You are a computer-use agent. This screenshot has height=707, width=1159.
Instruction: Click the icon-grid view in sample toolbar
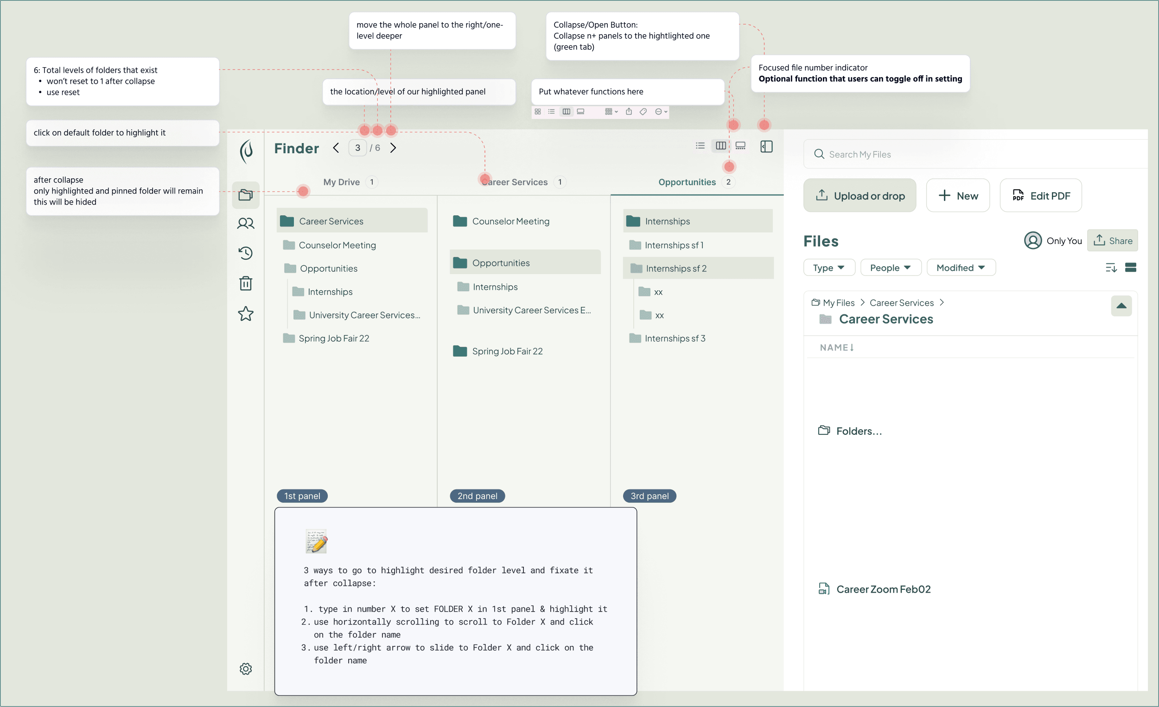click(x=538, y=111)
